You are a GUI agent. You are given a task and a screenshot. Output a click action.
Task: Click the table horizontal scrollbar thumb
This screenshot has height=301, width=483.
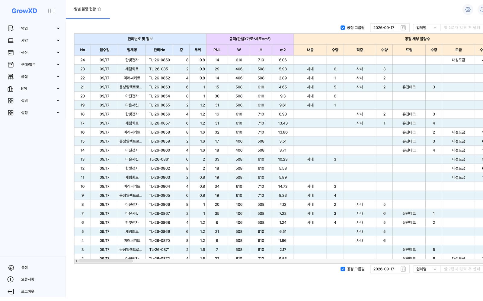point(106,261)
